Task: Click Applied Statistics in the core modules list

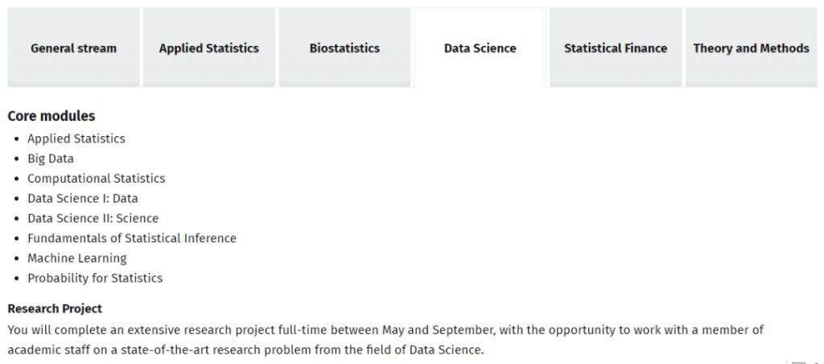Action: 76,139
